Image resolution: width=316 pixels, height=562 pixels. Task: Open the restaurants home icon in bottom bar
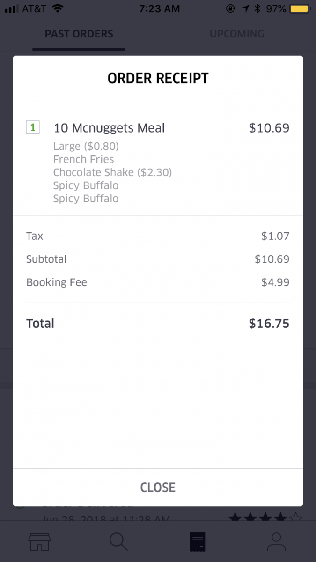(39, 542)
